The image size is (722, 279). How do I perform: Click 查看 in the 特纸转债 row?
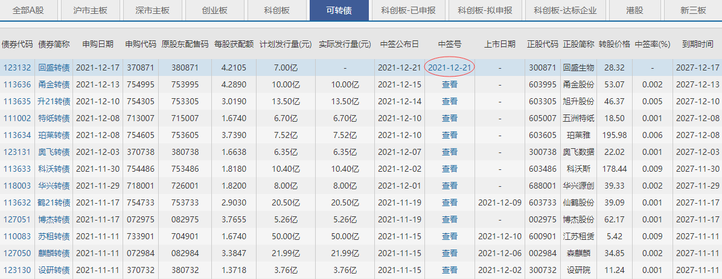[x=449, y=118]
